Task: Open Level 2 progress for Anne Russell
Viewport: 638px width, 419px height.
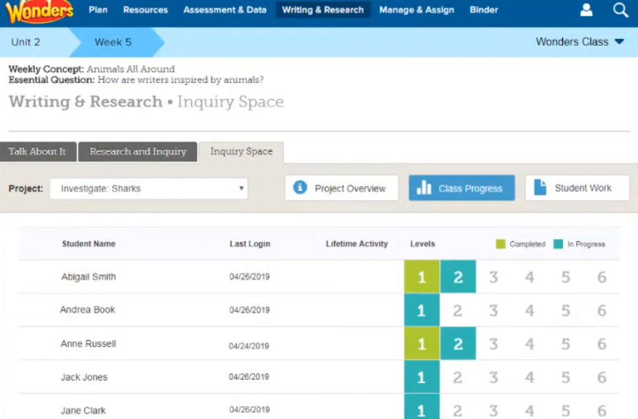Action: (x=458, y=343)
